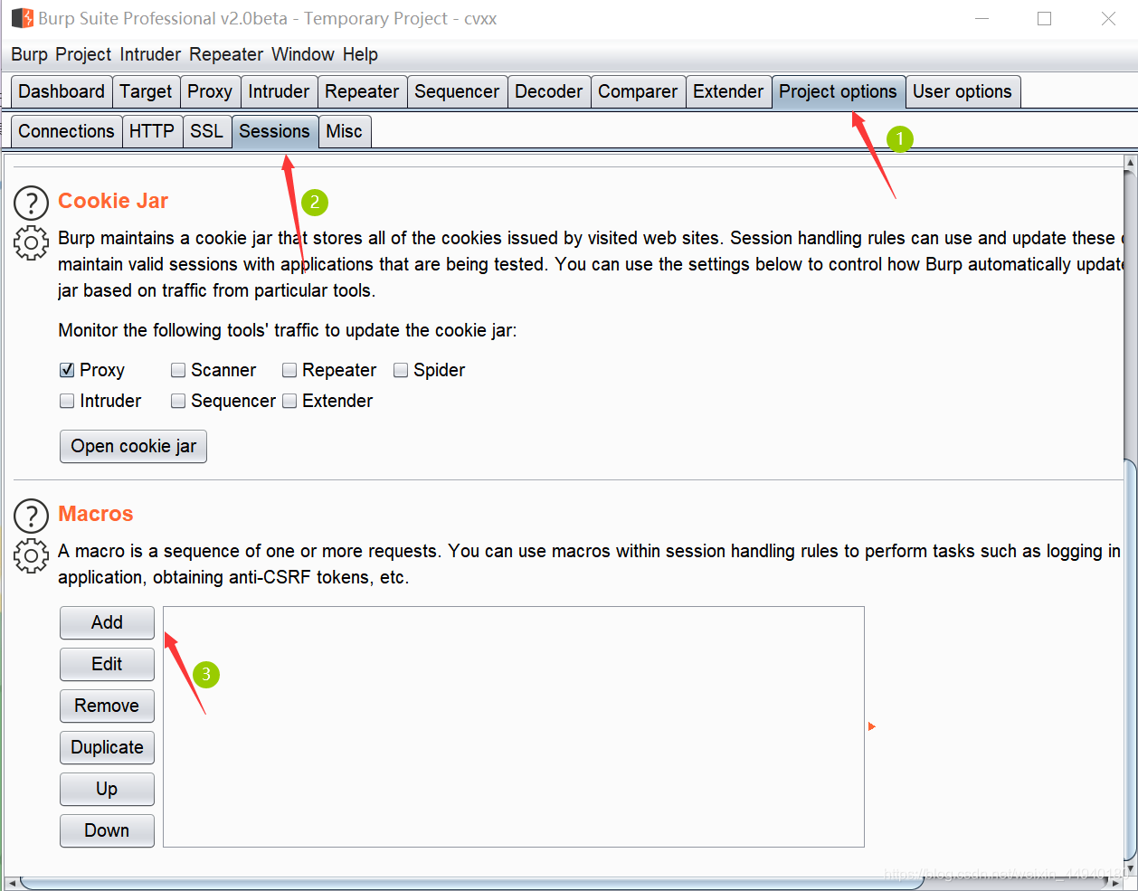1138x891 pixels.
Task: Minimize the Burp Suite window
Action: coord(982,18)
